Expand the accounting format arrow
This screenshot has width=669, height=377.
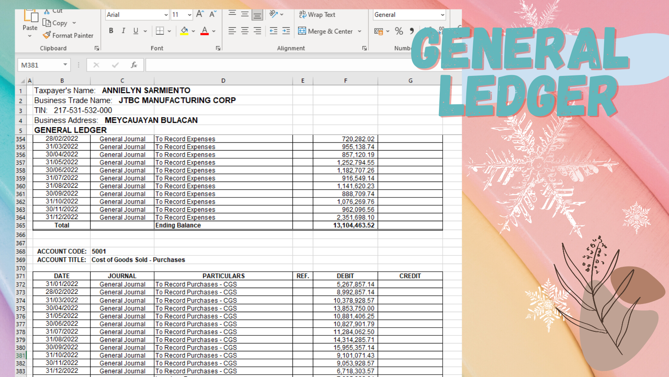pos(388,31)
